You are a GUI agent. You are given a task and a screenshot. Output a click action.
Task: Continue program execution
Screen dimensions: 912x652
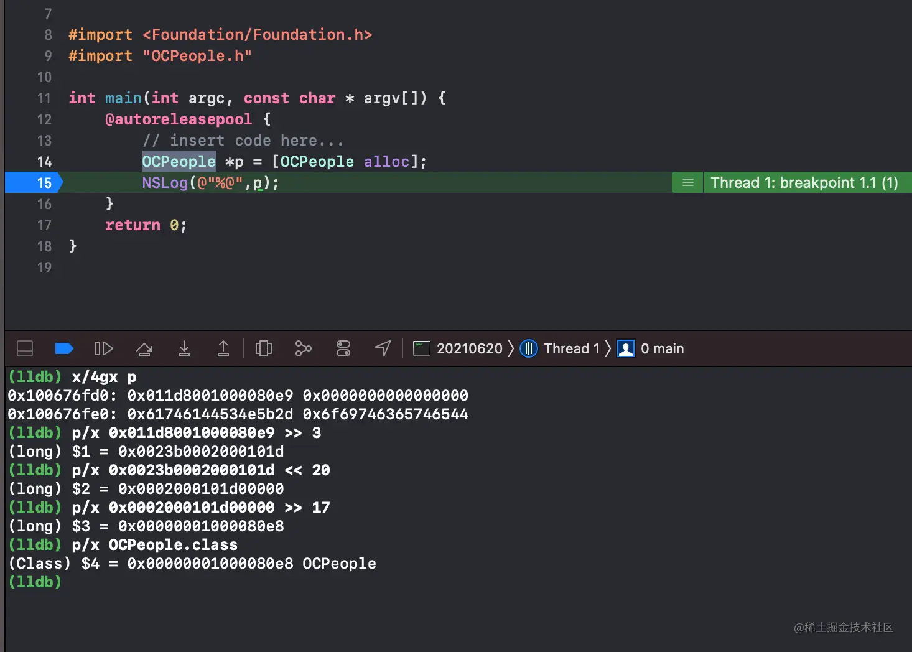coord(103,348)
